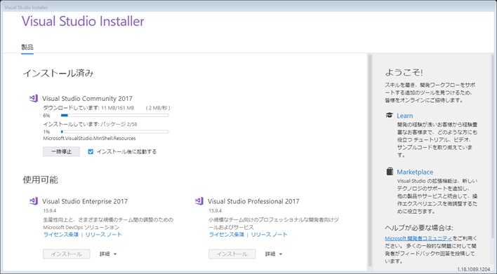The image size is (497, 274).
Task: Open ライセンス条項 link for Enterprise 2017
Action: [x=61, y=235]
